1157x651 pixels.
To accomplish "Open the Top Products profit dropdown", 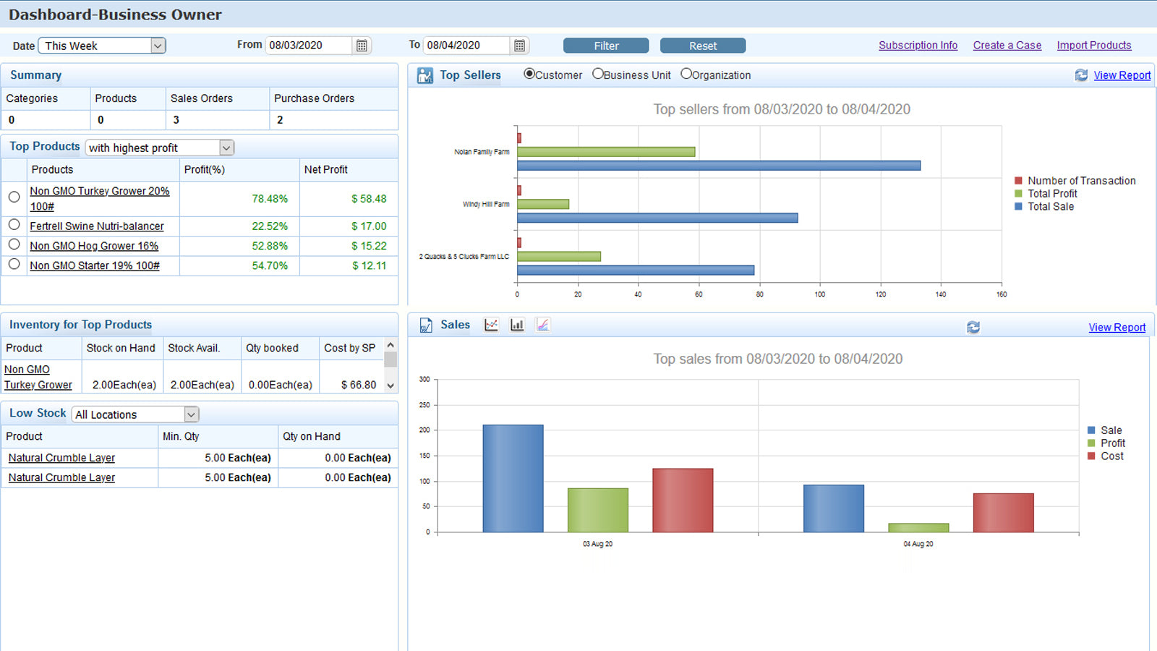I will click(x=226, y=148).
